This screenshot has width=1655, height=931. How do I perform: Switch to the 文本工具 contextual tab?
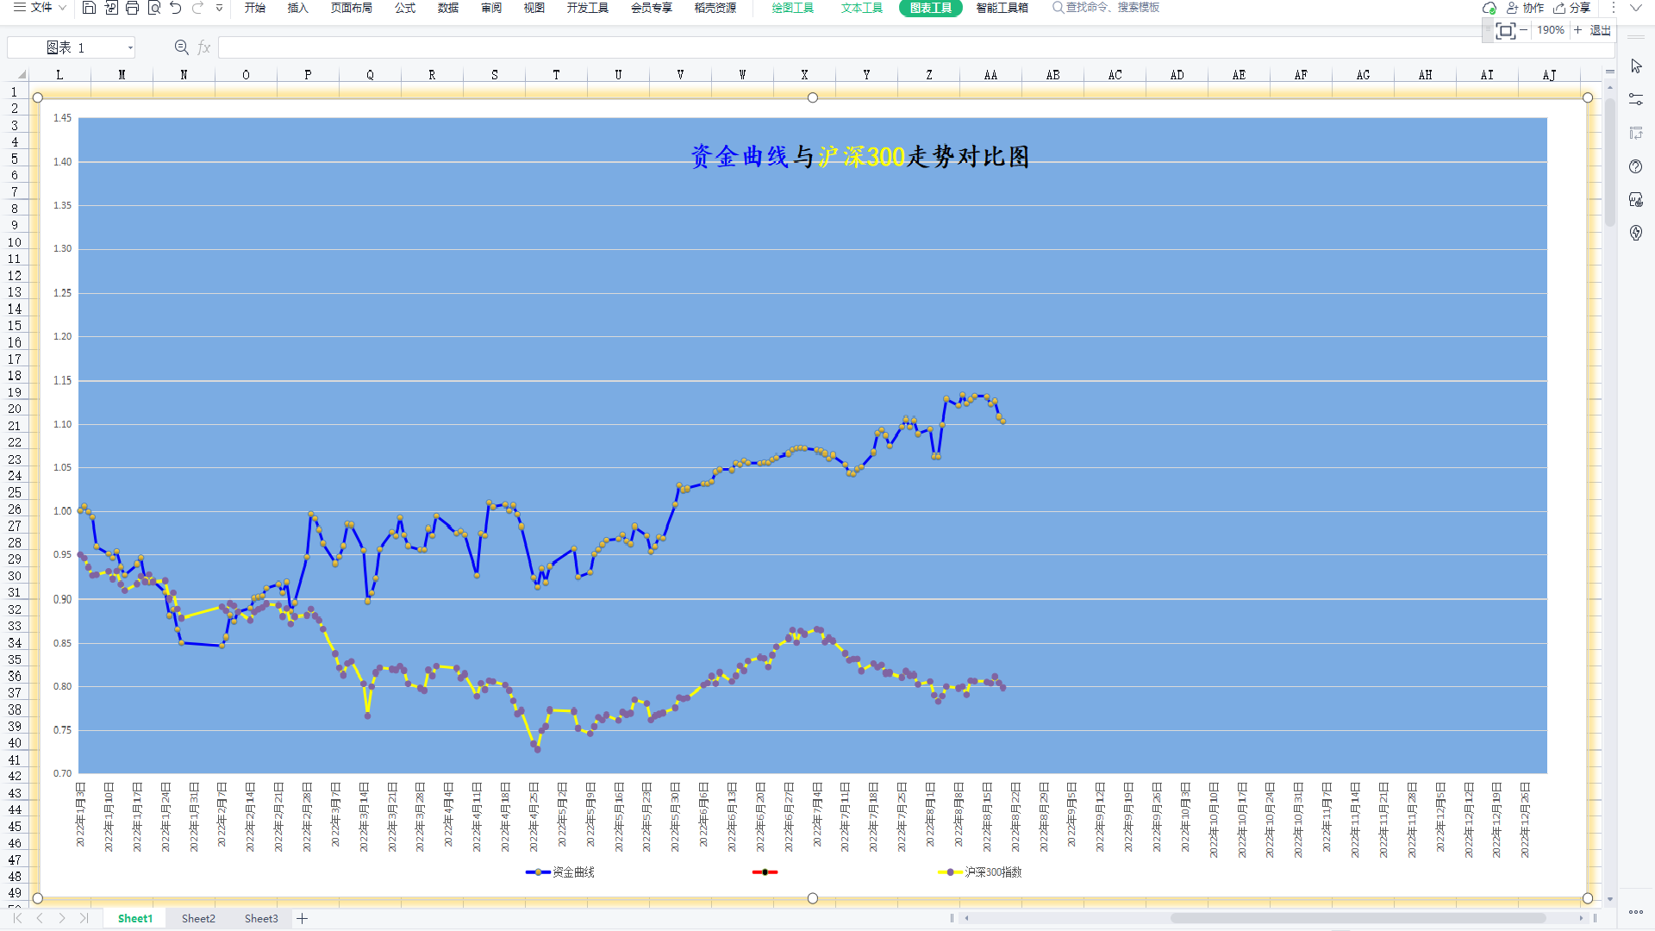(862, 8)
